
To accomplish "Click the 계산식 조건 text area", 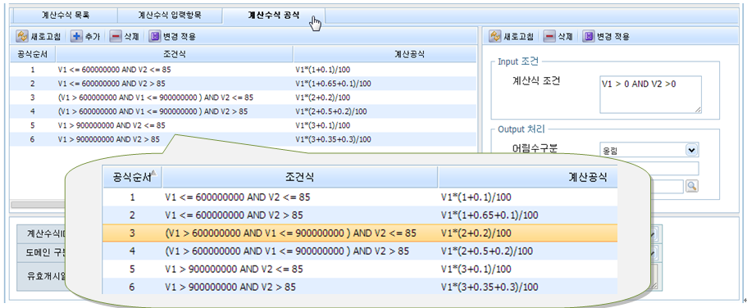I will pyautogui.click(x=650, y=94).
